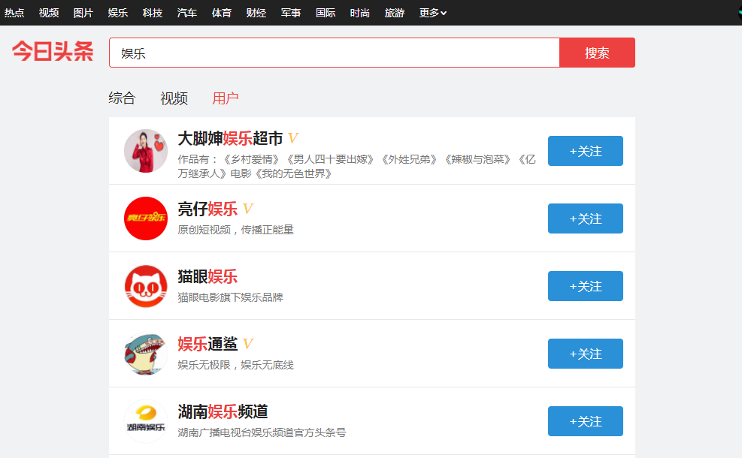
Task: Open 娱乐通鲨 shark avatar
Action: [146, 354]
